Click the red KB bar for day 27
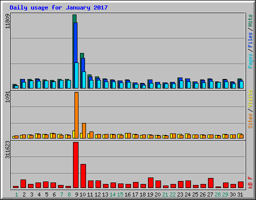Viewport: 256px width, 200px height. click(x=211, y=183)
